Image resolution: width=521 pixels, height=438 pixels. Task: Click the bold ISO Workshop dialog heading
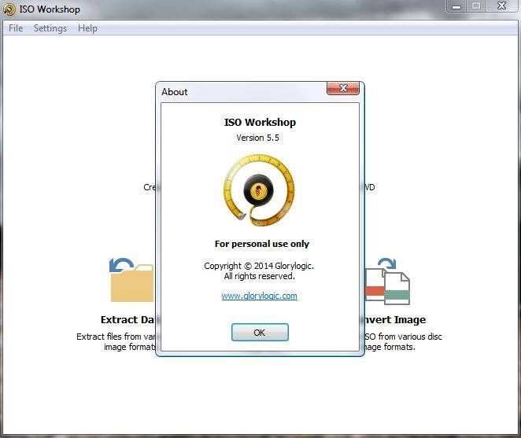pyautogui.click(x=260, y=122)
